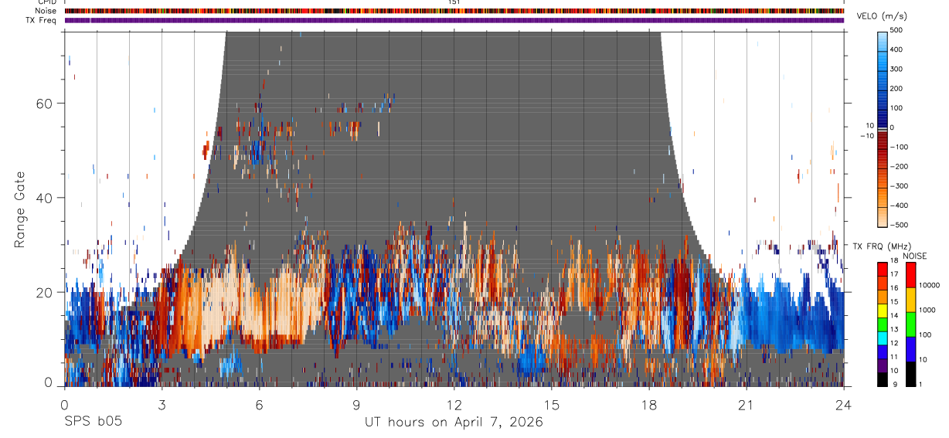The width and height of the screenshot is (949, 438).
Task: Select the blue noise swatch between 10 and 100
Action: pos(910,349)
